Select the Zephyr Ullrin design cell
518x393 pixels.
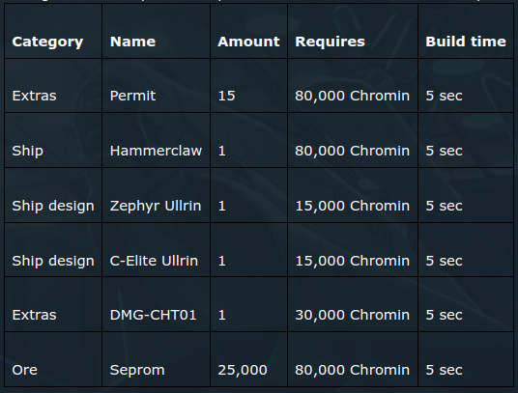point(156,195)
